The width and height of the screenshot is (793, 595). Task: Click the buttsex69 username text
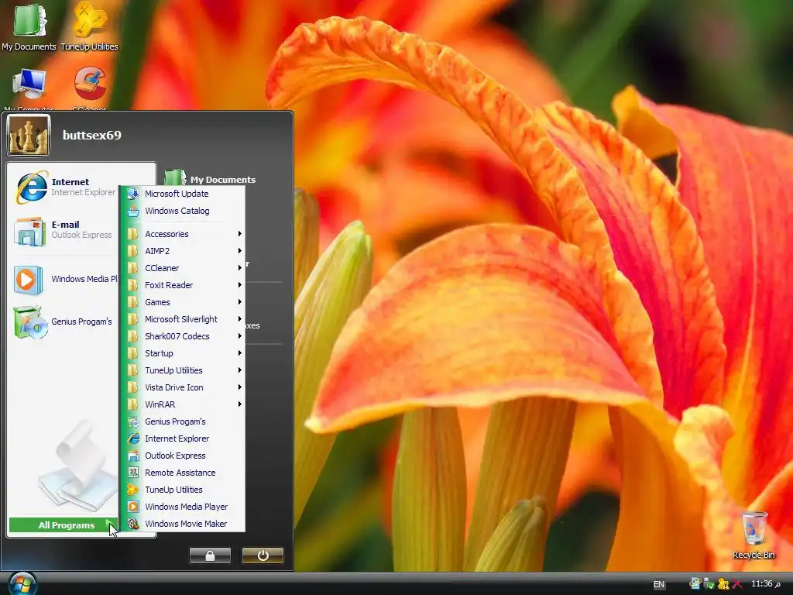tap(91, 135)
